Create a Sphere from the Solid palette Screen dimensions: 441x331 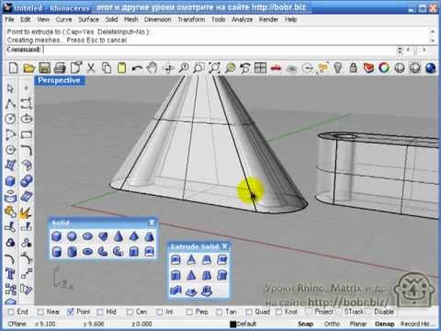coord(72,236)
